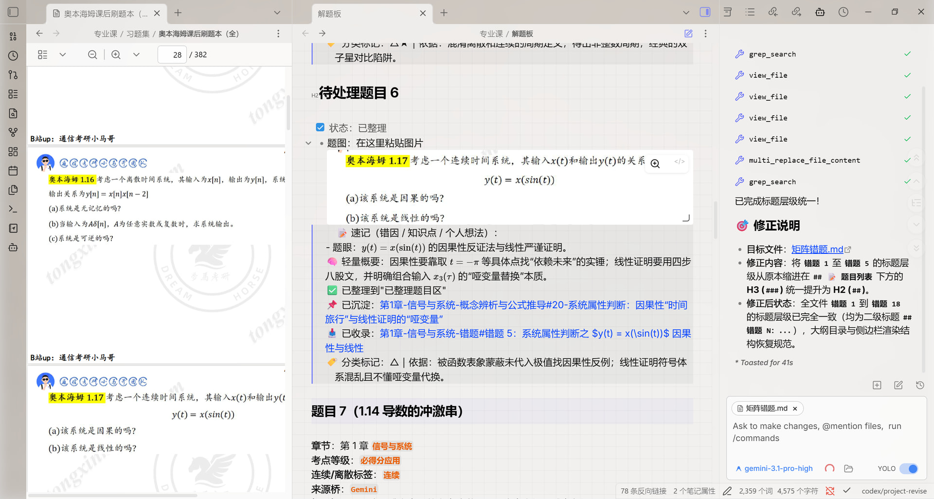The height and width of the screenshot is (499, 934).
Task: Open the tab list dropdown of 解题板 pane
Action: tap(686, 13)
